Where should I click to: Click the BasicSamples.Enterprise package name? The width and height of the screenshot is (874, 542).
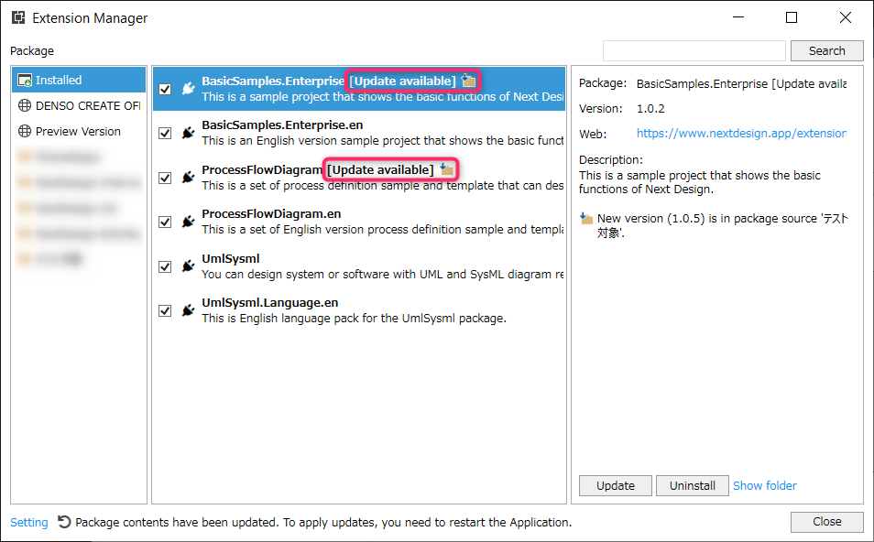273,81
